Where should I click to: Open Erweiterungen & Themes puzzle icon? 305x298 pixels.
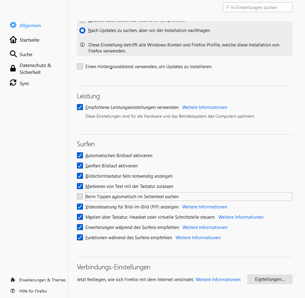pyautogui.click(x=13, y=280)
